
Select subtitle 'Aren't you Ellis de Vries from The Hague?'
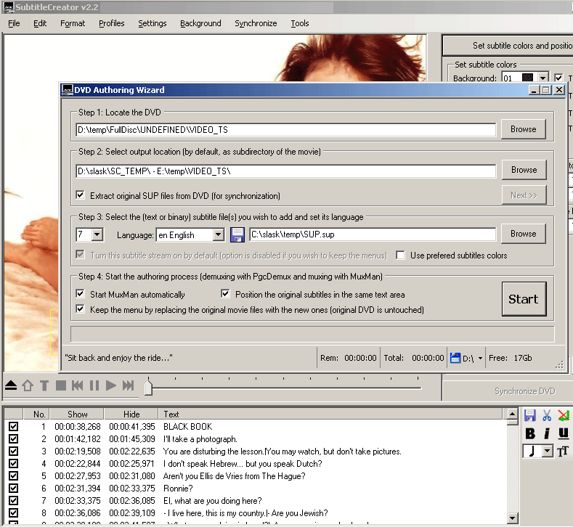(x=235, y=476)
